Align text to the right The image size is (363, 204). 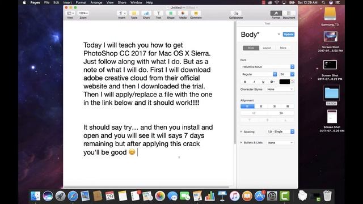tap(275, 106)
